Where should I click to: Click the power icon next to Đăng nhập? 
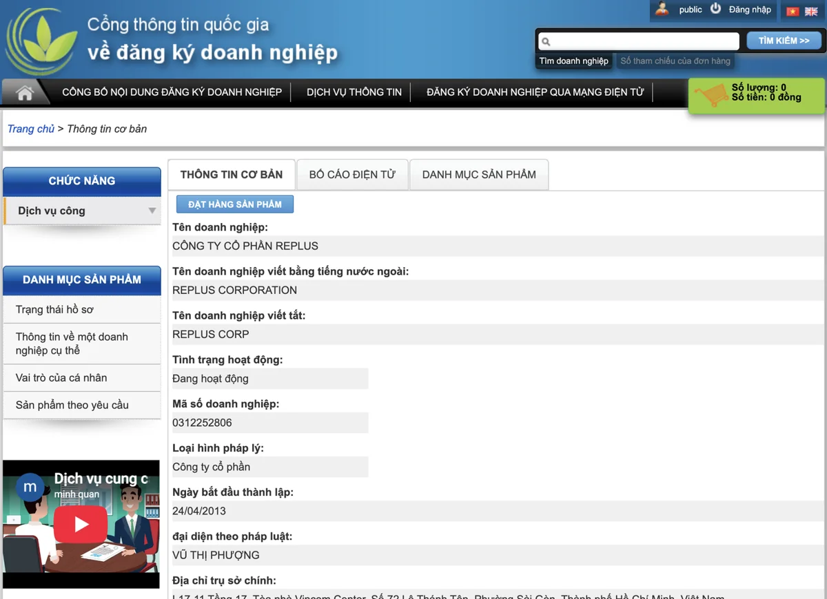pyautogui.click(x=716, y=9)
